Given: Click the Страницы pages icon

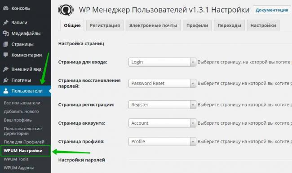Looking at the screenshot, I should [x=6, y=44].
